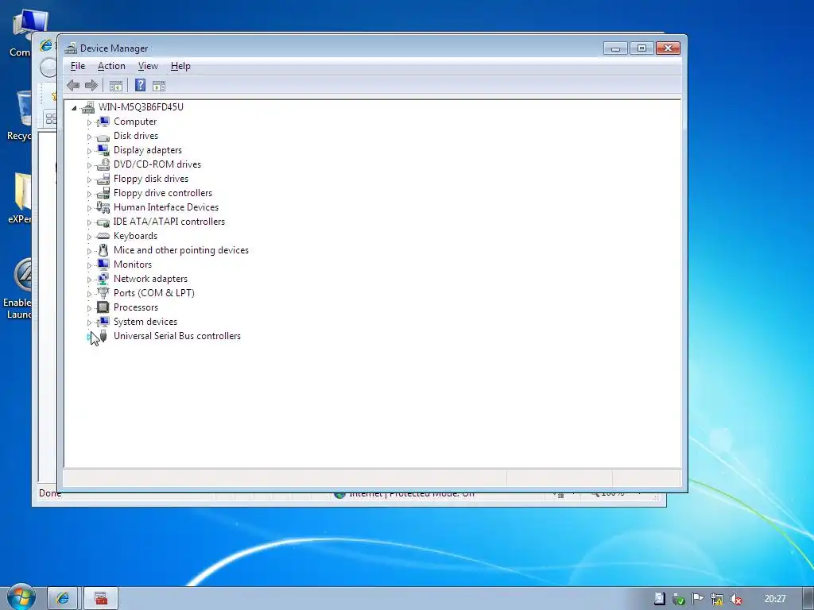Open the Action Center flag tray icon
Image resolution: width=814 pixels, height=610 pixels.
[697, 599]
